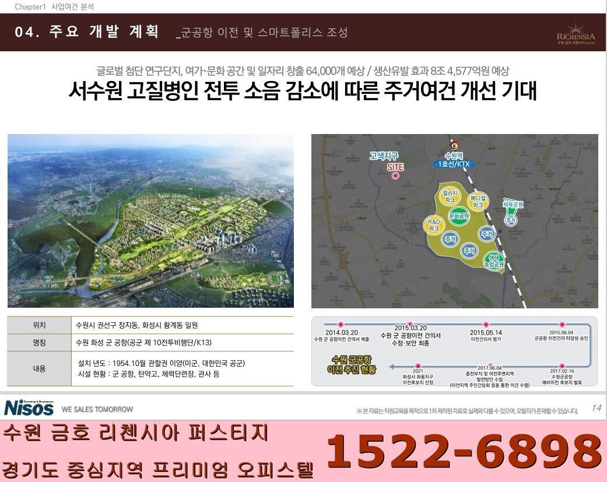
Task: Click the timeline dot for 2015.05.14
Action: (486, 325)
